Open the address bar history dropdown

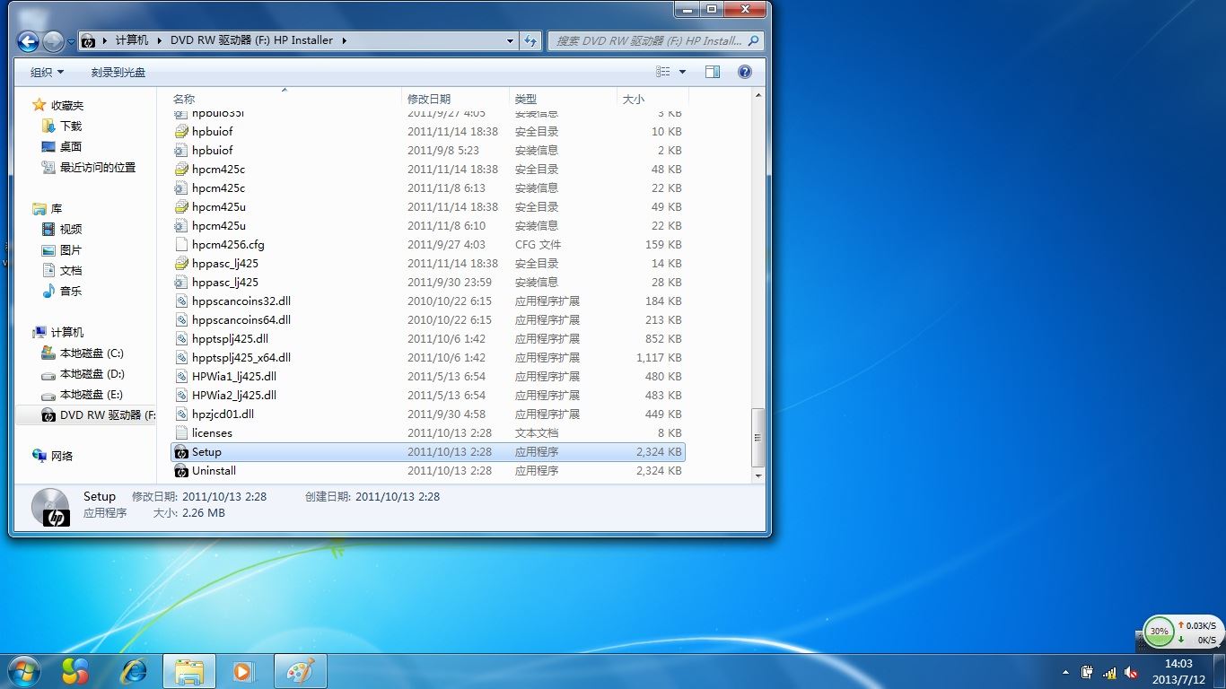point(510,40)
